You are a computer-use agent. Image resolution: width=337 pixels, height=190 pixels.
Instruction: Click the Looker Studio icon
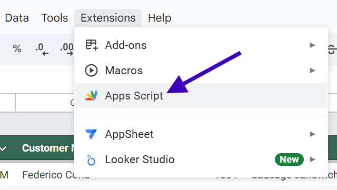click(91, 159)
